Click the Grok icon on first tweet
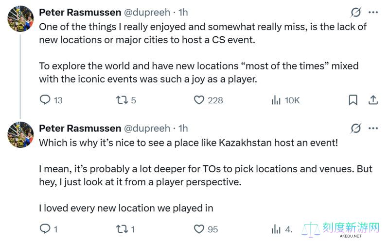Image resolution: width=389 pixels, height=242 pixels. 356,12
